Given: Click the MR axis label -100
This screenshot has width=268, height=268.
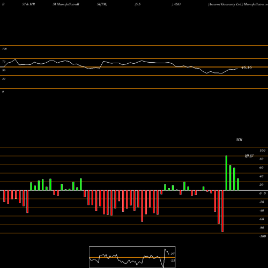Looking at the screenshot, I should (263, 236).
